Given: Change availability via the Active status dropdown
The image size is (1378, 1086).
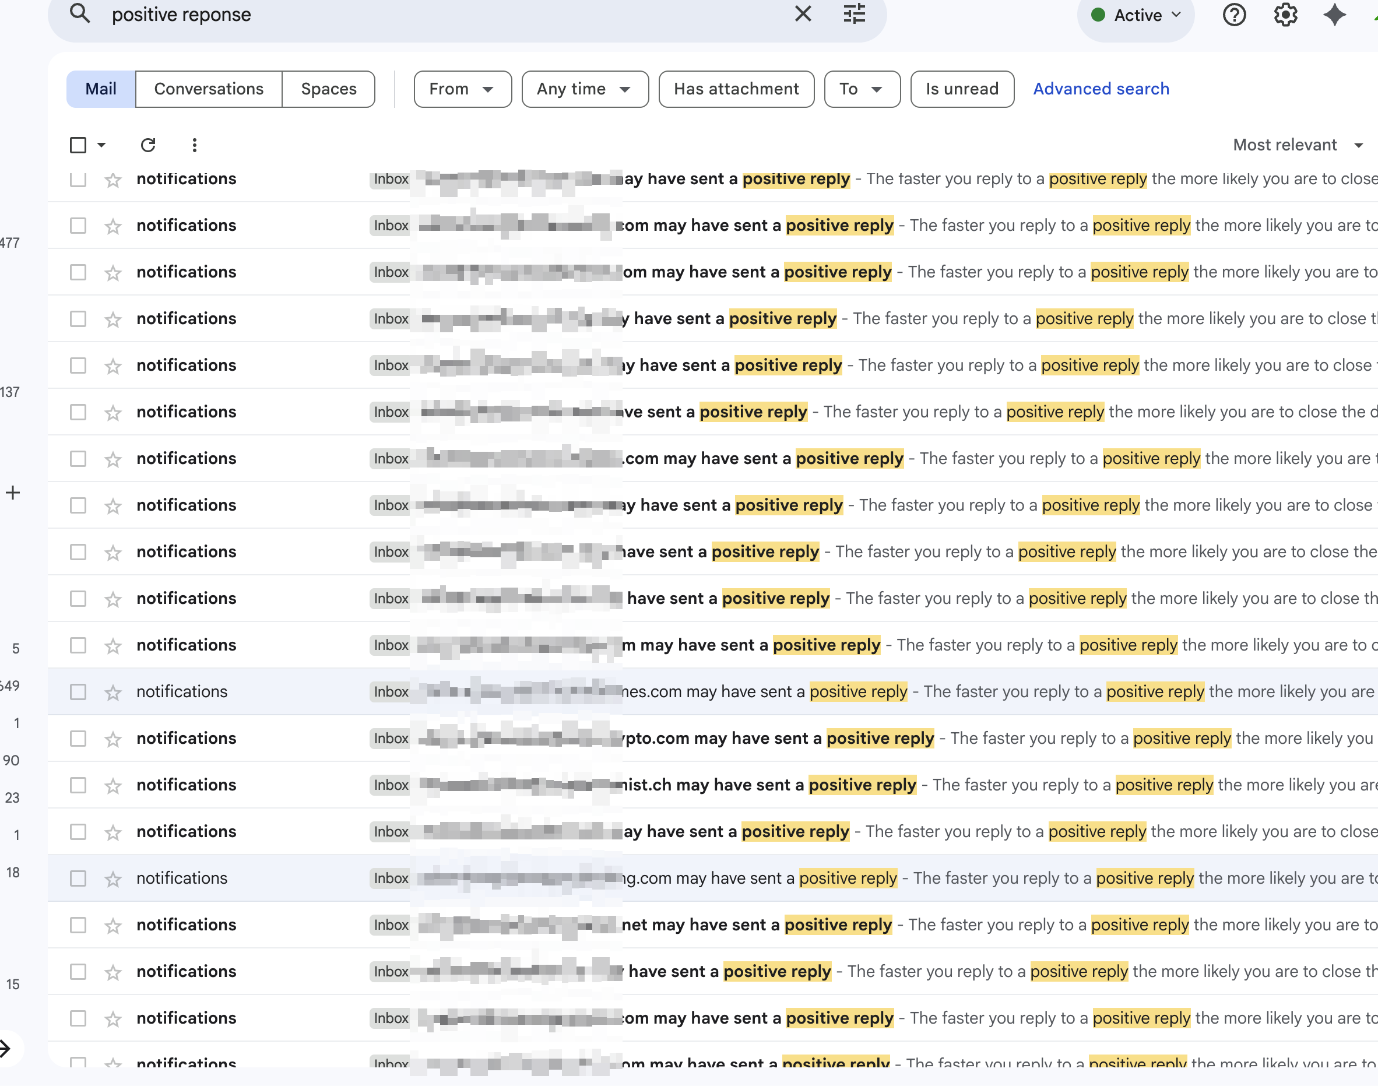Looking at the screenshot, I should 1136,15.
